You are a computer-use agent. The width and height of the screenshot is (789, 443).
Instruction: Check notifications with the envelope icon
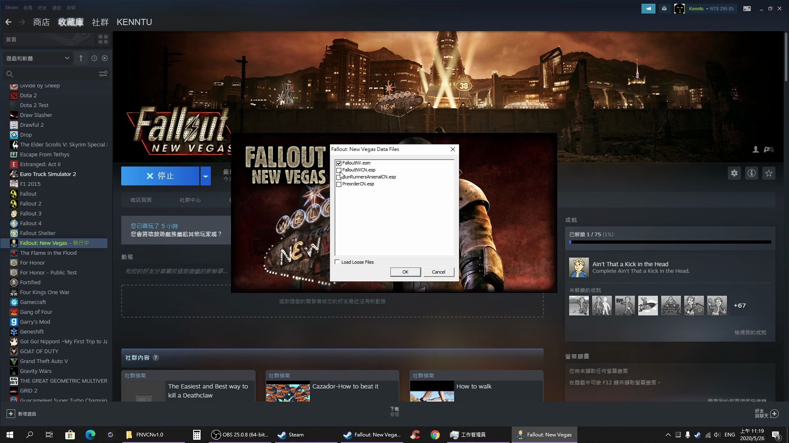tap(664, 8)
